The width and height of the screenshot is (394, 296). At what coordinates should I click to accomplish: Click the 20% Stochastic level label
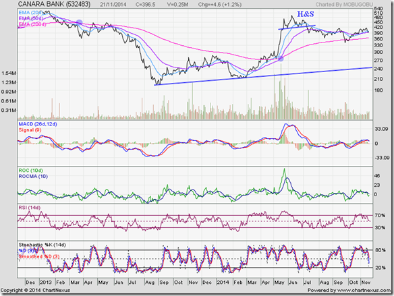point(381,268)
